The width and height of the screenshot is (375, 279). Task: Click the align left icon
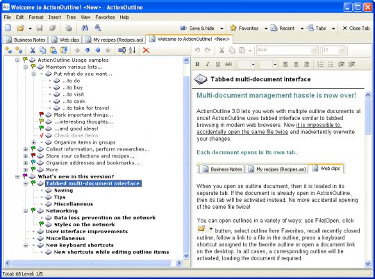pyautogui.click(x=285, y=64)
